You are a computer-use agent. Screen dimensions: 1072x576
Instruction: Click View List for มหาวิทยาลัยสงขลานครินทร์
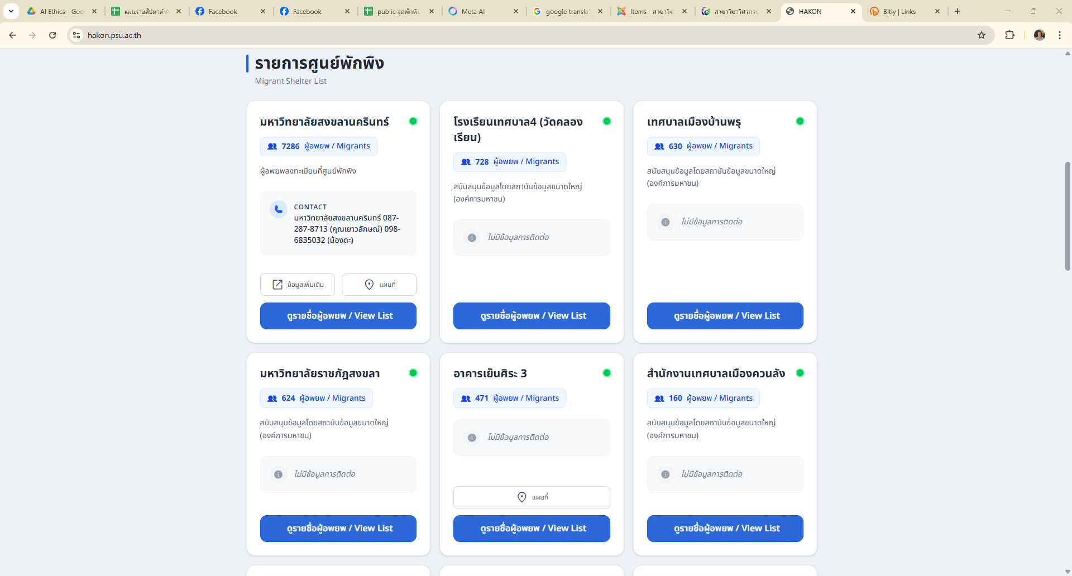point(338,316)
